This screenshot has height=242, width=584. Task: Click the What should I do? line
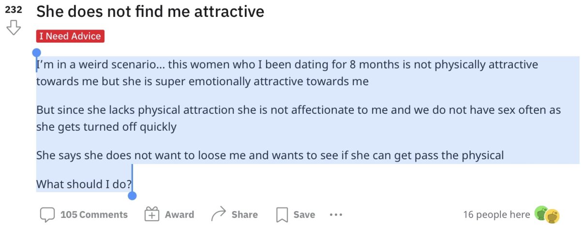[x=84, y=184]
